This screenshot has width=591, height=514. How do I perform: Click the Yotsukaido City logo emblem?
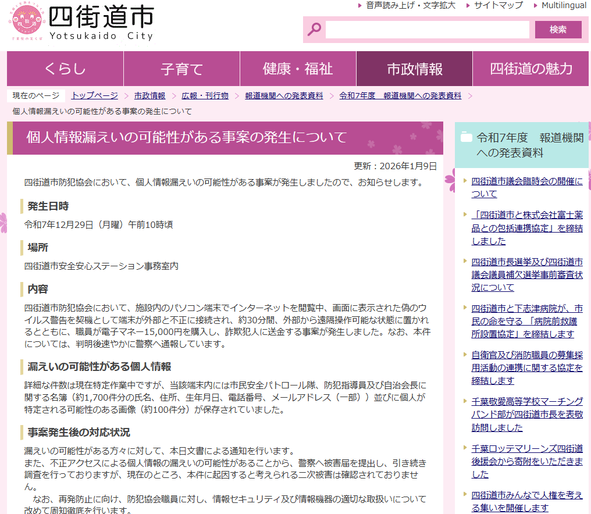click(27, 23)
